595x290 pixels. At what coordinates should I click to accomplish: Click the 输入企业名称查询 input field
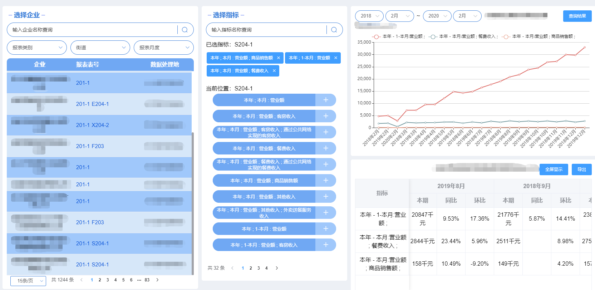pyautogui.click(x=91, y=30)
